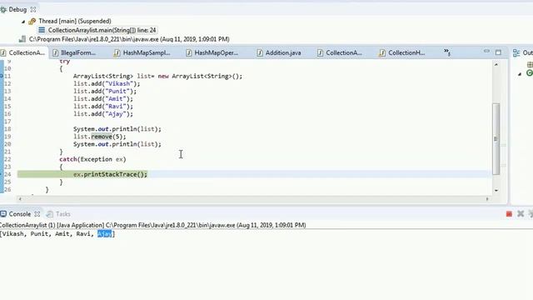The width and height of the screenshot is (533, 300).
Task: Terminate the program with the red stop button
Action: click(509, 214)
